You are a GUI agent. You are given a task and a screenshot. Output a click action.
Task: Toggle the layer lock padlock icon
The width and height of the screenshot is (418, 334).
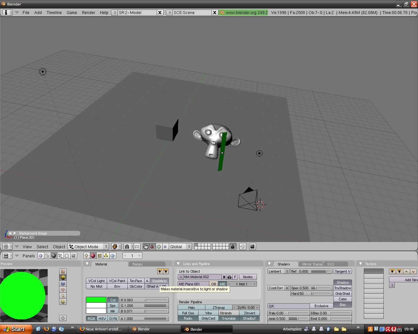(233, 247)
